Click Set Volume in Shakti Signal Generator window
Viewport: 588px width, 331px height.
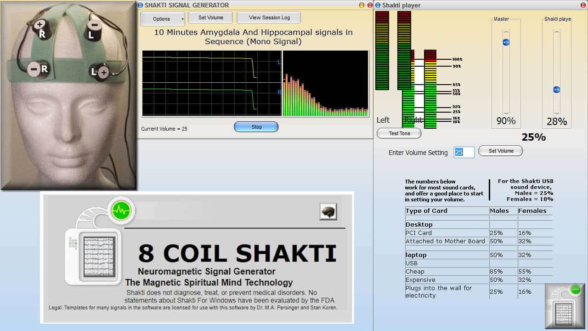[211, 17]
